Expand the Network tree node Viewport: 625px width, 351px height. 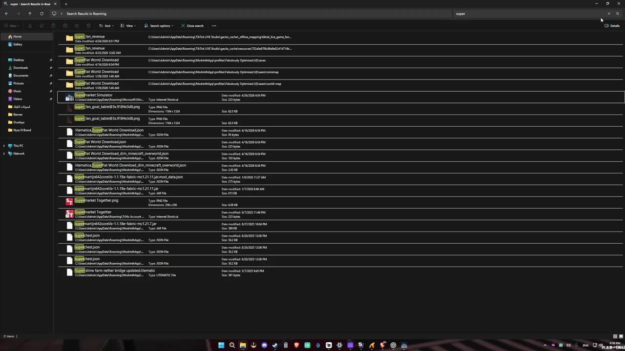[4, 154]
